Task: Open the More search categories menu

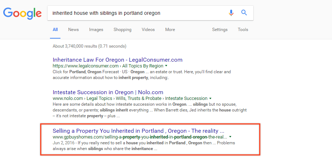Action: pos(170,30)
